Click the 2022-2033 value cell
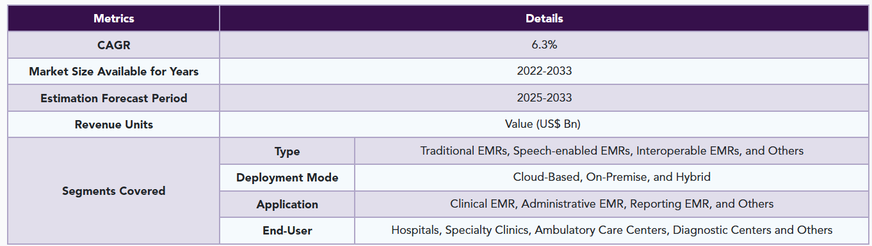Viewport: 872px width, 246px height. [544, 72]
